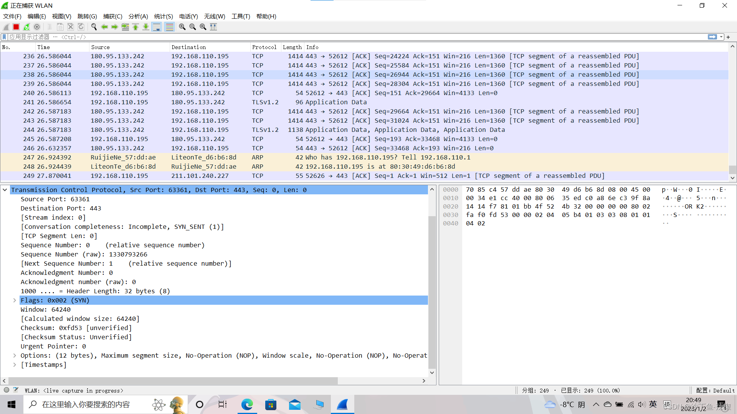
Task: Select packet 247 ARP Who has row
Action: pyautogui.click(x=364, y=157)
